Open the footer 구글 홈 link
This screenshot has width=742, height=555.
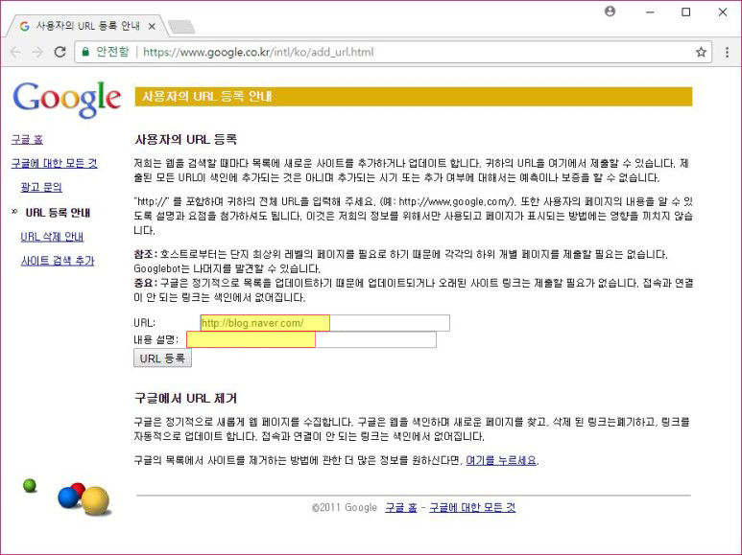point(401,508)
